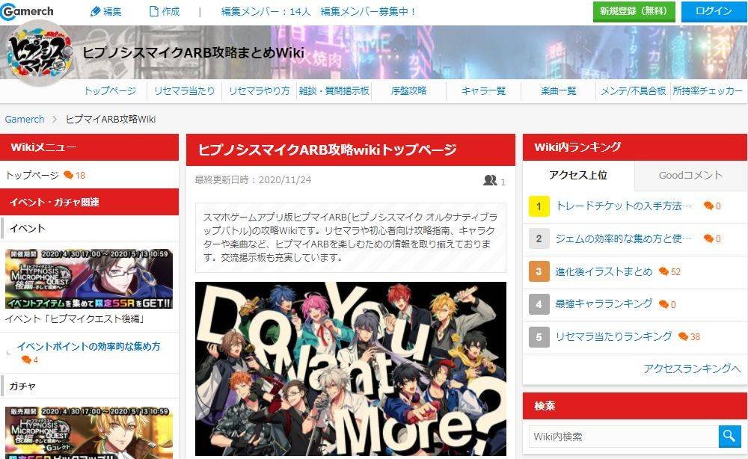Select the アクセス上位 tab

(x=578, y=176)
